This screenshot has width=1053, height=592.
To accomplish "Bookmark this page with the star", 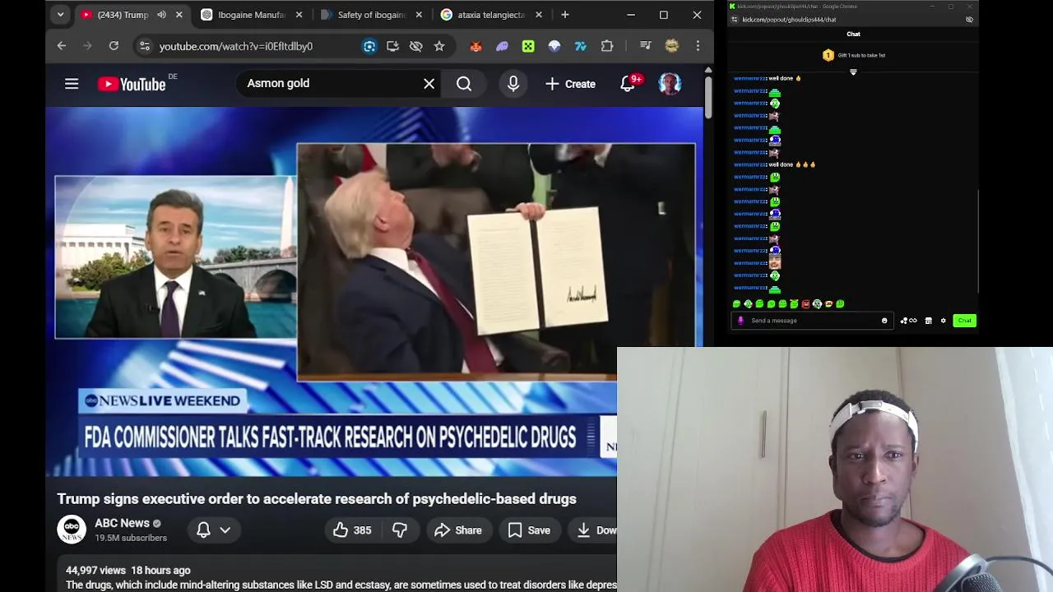I will (x=439, y=46).
